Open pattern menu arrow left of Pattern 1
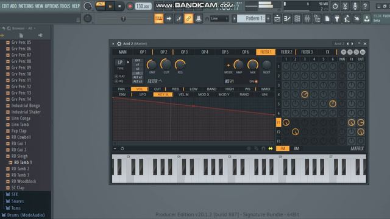This screenshot has width=390, height=219. click(234, 18)
